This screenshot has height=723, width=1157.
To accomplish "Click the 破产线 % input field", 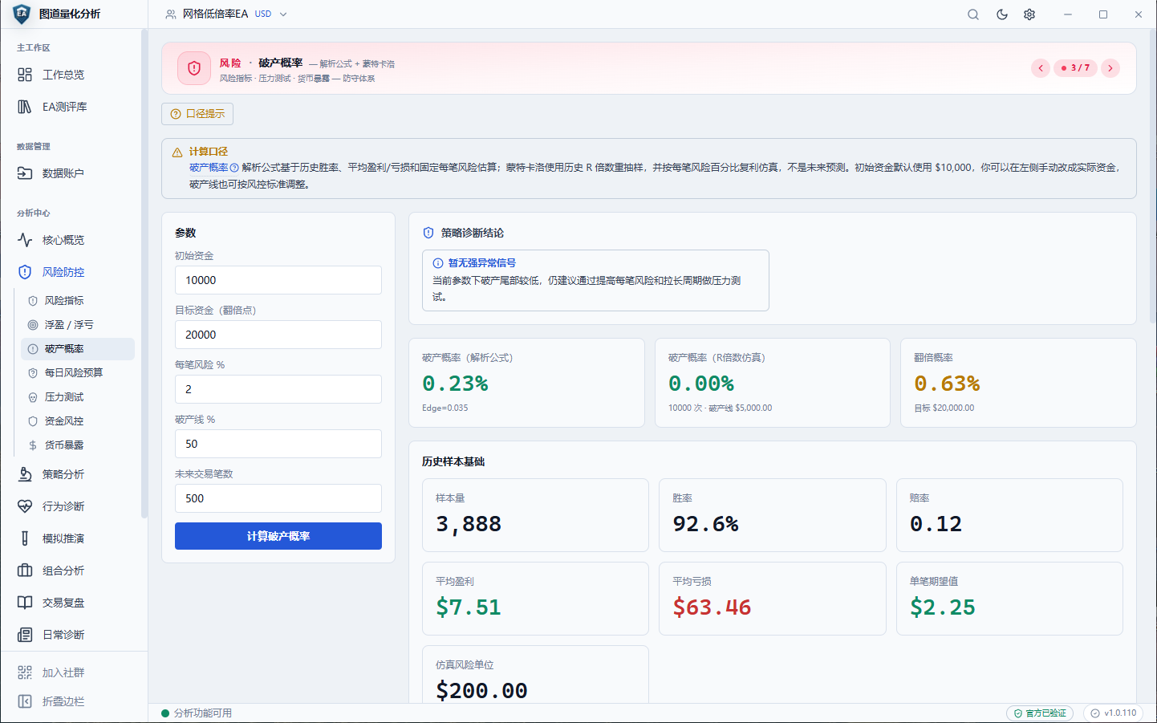I will pyautogui.click(x=278, y=444).
